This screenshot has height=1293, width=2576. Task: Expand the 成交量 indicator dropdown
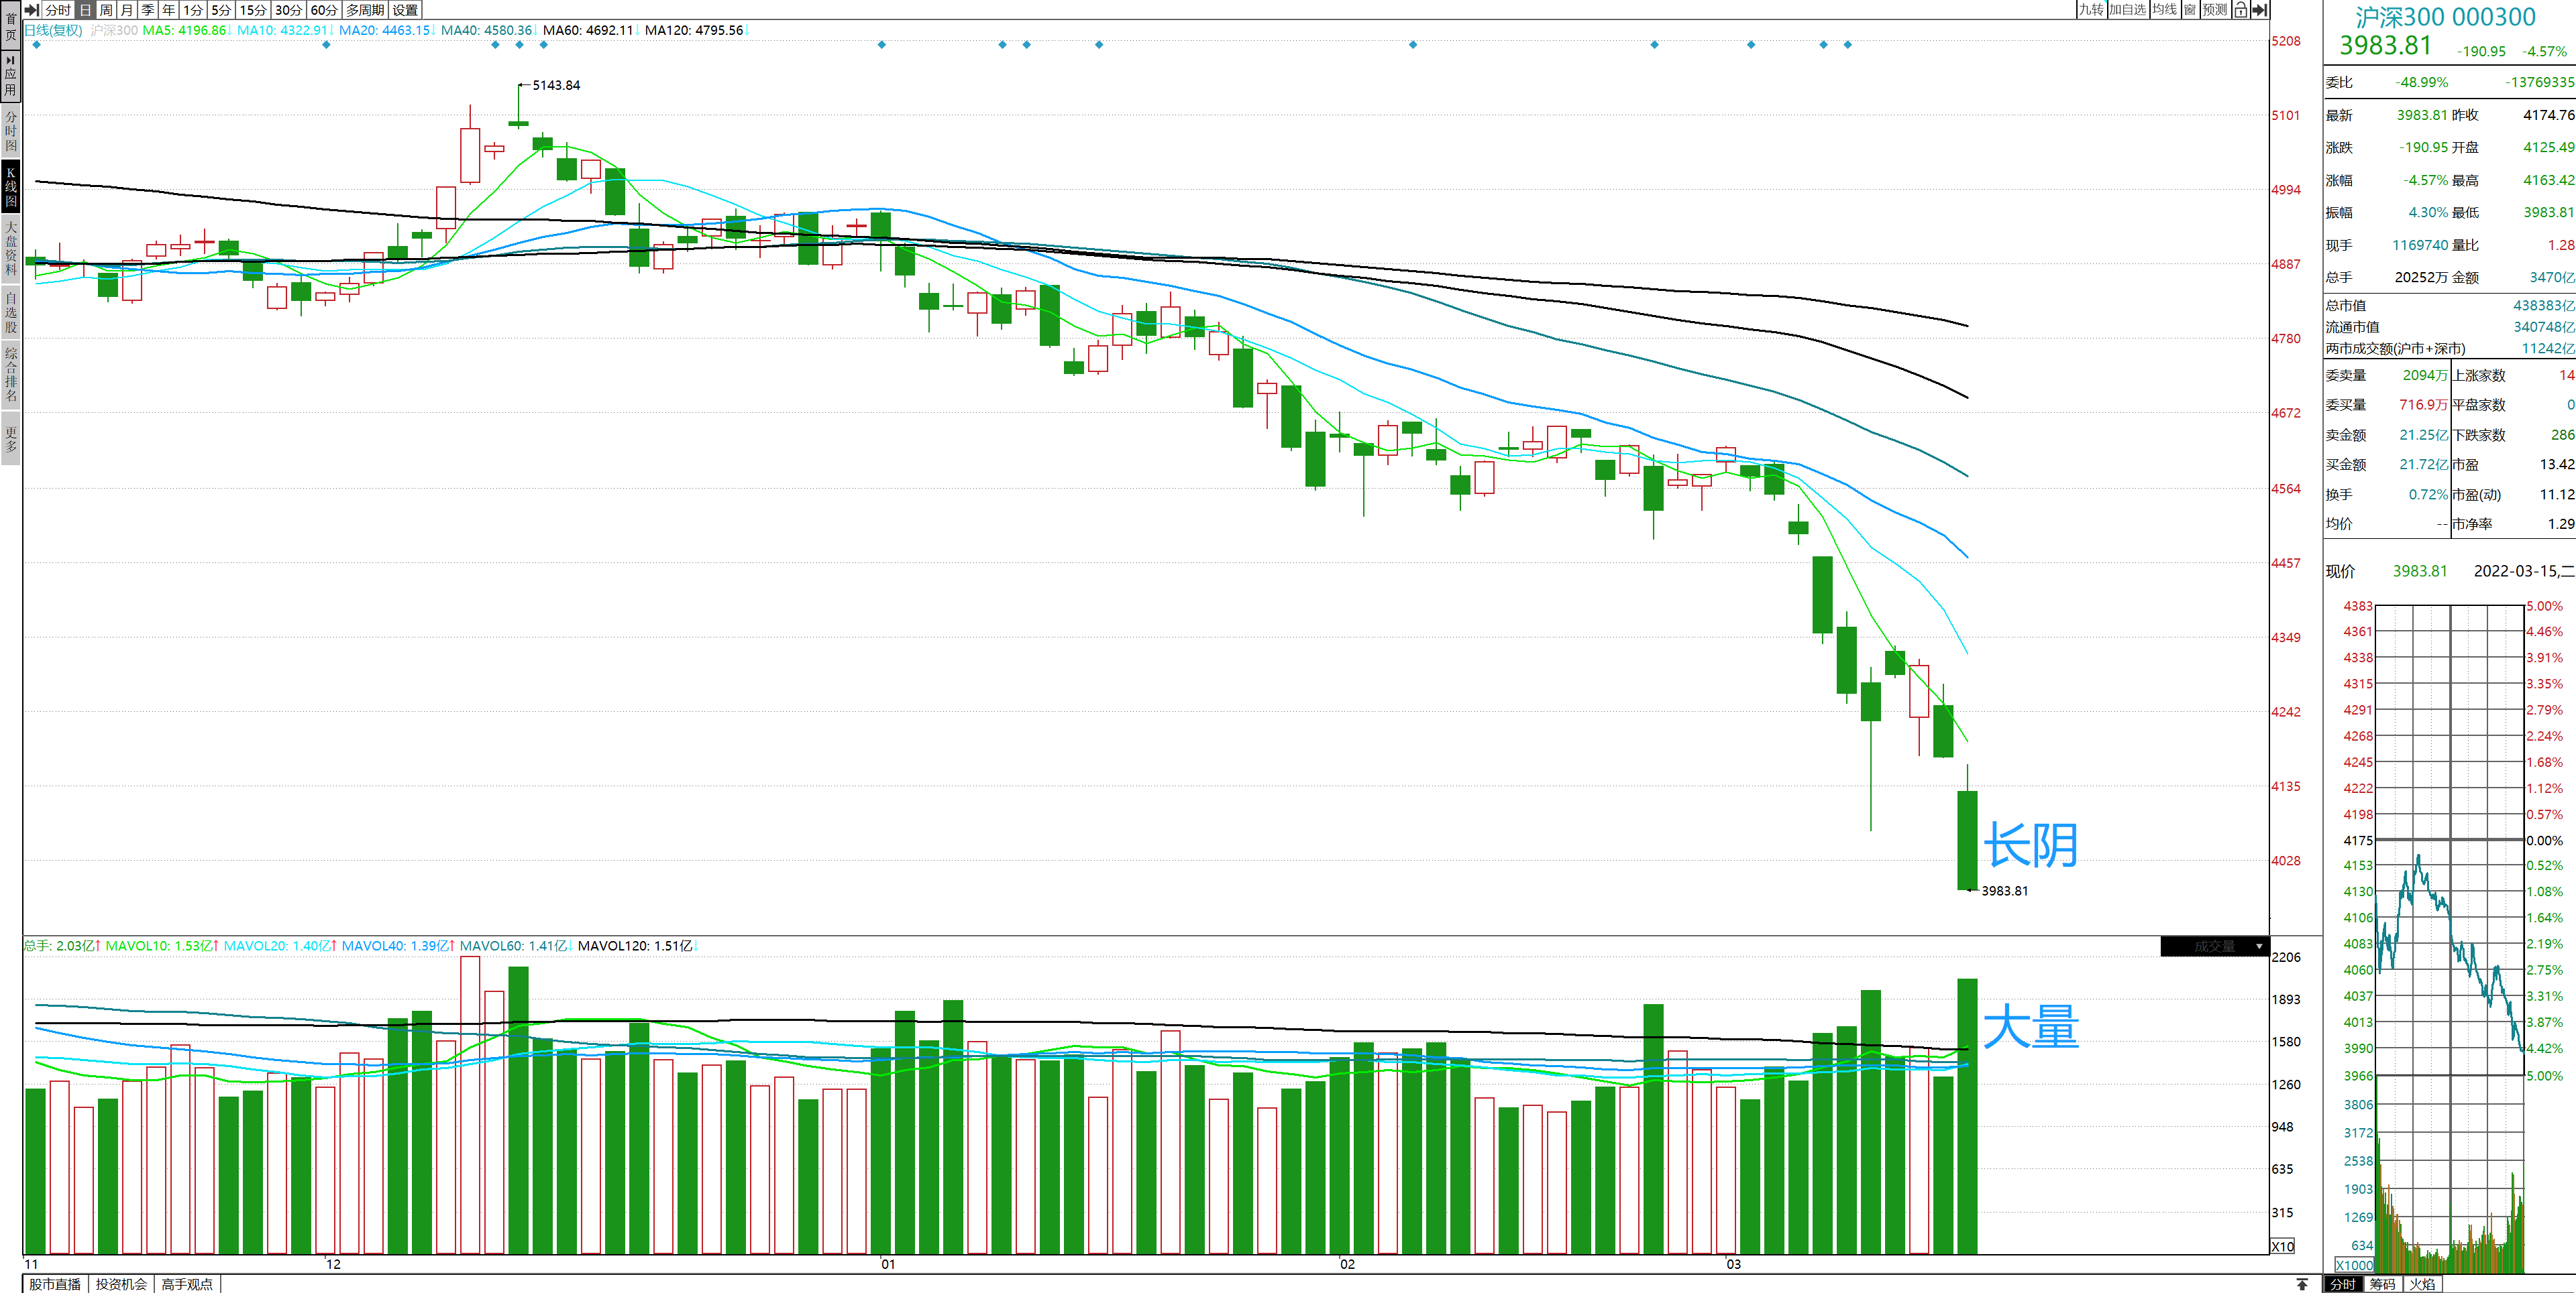2259,946
